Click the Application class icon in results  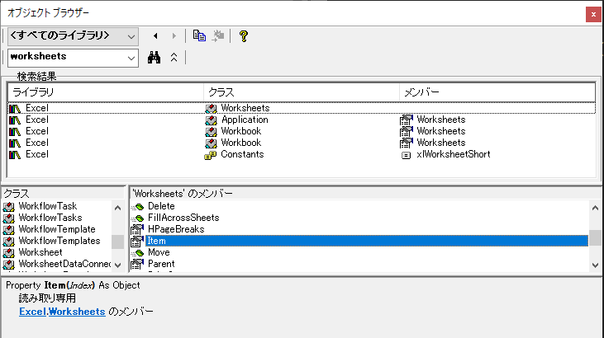(211, 120)
